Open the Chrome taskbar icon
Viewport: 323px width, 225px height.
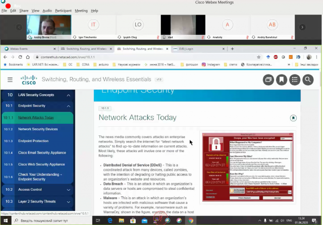[x=191, y=220]
